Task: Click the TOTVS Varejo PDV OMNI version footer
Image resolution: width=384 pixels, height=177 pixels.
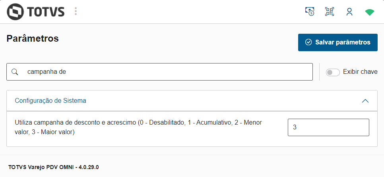Action: tap(53, 167)
